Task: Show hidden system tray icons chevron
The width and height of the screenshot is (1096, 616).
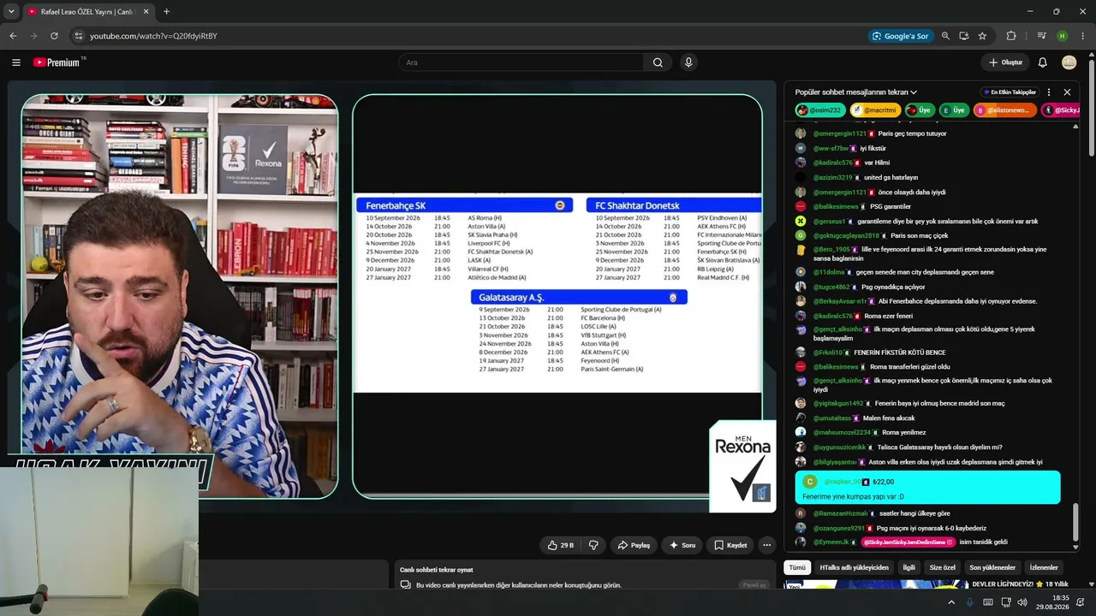Action: [x=951, y=602]
